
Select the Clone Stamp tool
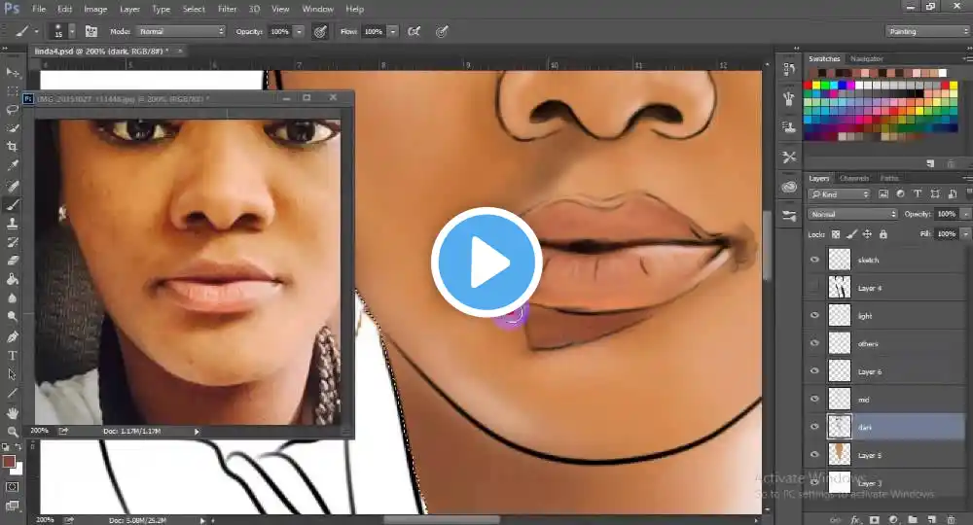12,224
